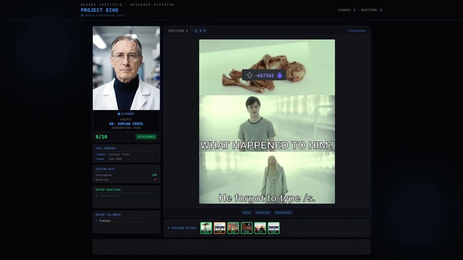This screenshot has width=463, height=260.
Task: Click the 'No donations yet' text
Action: [x=107, y=196]
